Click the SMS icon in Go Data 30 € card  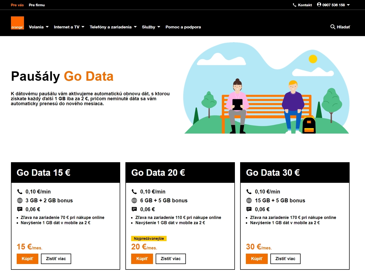click(249, 209)
